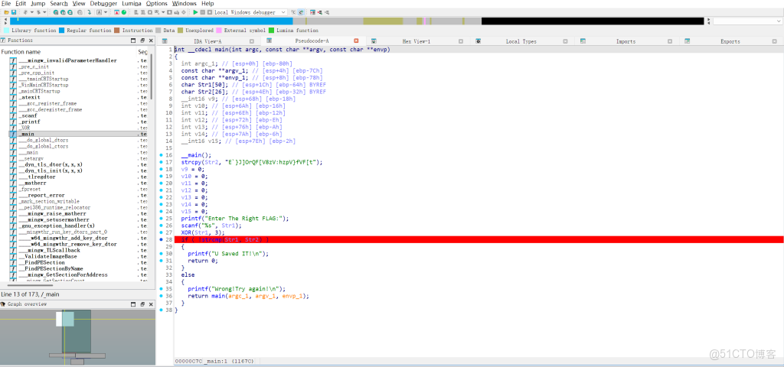Maximize the Functions panel
784x367 pixels.
[133, 41]
